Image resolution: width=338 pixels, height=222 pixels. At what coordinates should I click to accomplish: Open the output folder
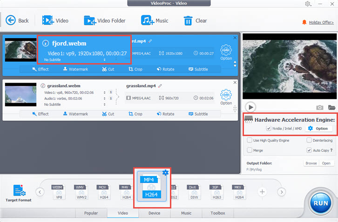coord(326,163)
